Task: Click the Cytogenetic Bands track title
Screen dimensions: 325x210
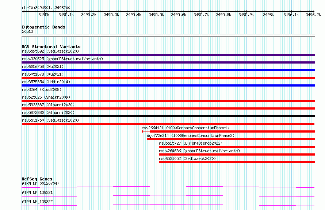Action: coord(43,27)
